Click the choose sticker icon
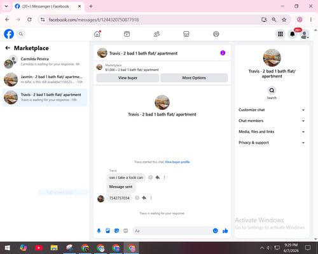 pyautogui.click(x=117, y=231)
